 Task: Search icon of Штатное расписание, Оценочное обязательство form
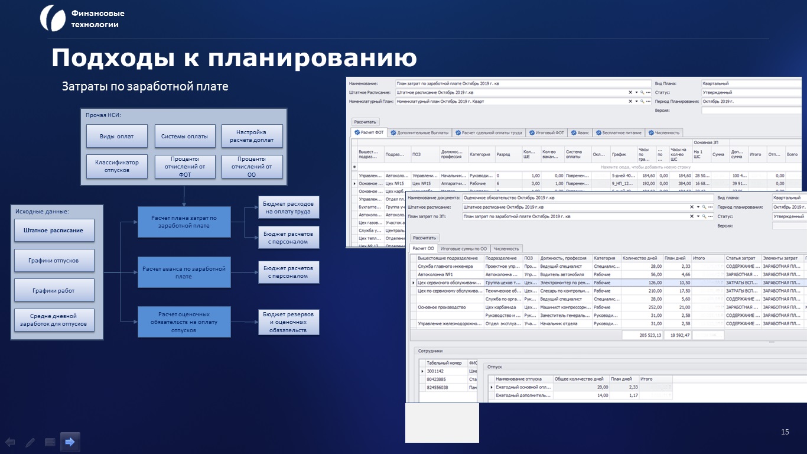705,207
